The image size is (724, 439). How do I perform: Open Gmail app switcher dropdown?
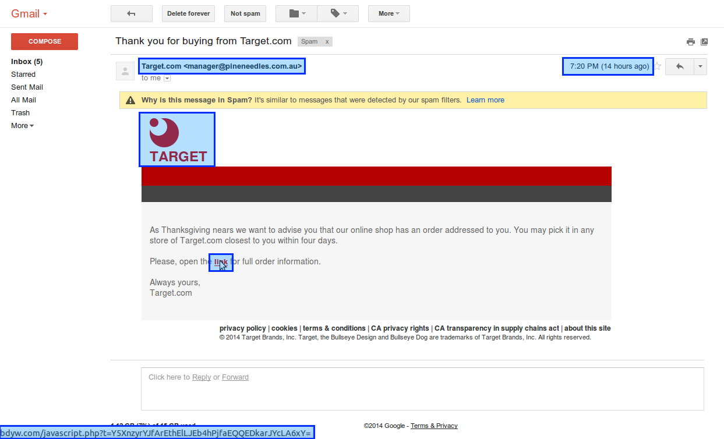tap(29, 13)
